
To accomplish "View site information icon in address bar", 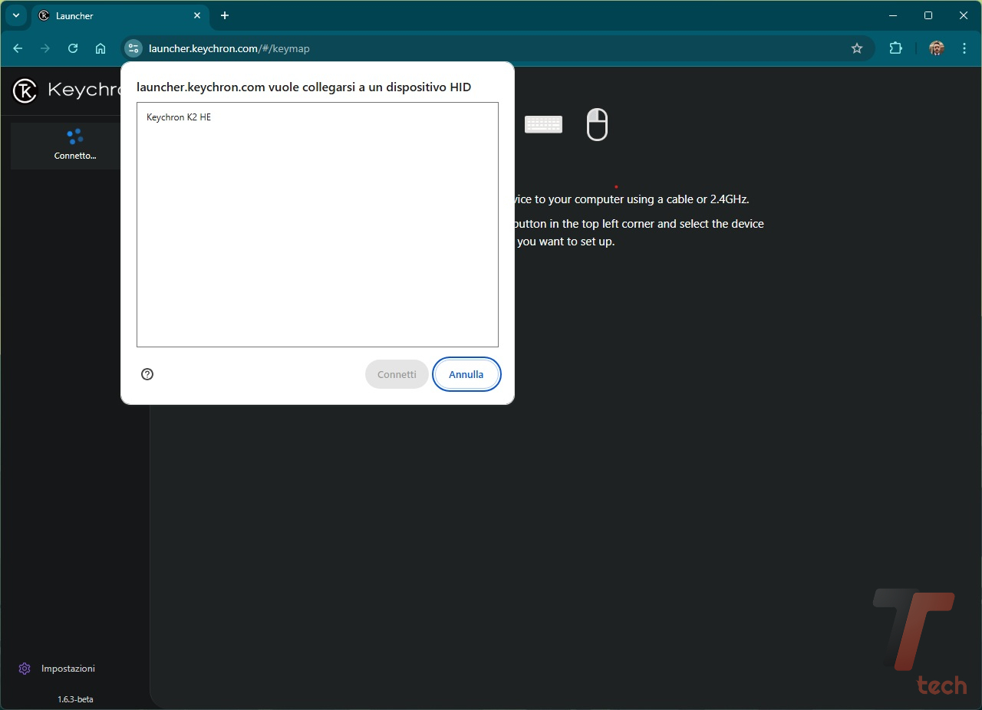I will pos(133,48).
